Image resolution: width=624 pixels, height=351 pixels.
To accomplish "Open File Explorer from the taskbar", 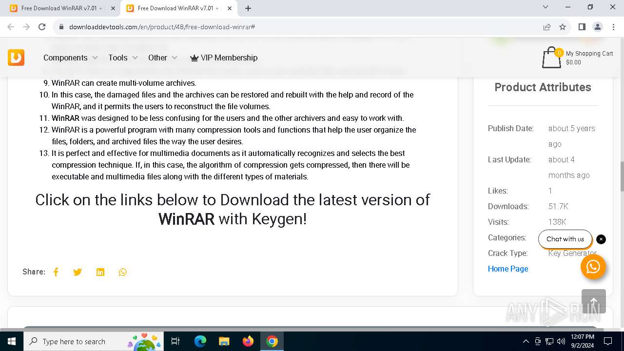I will pos(224,341).
